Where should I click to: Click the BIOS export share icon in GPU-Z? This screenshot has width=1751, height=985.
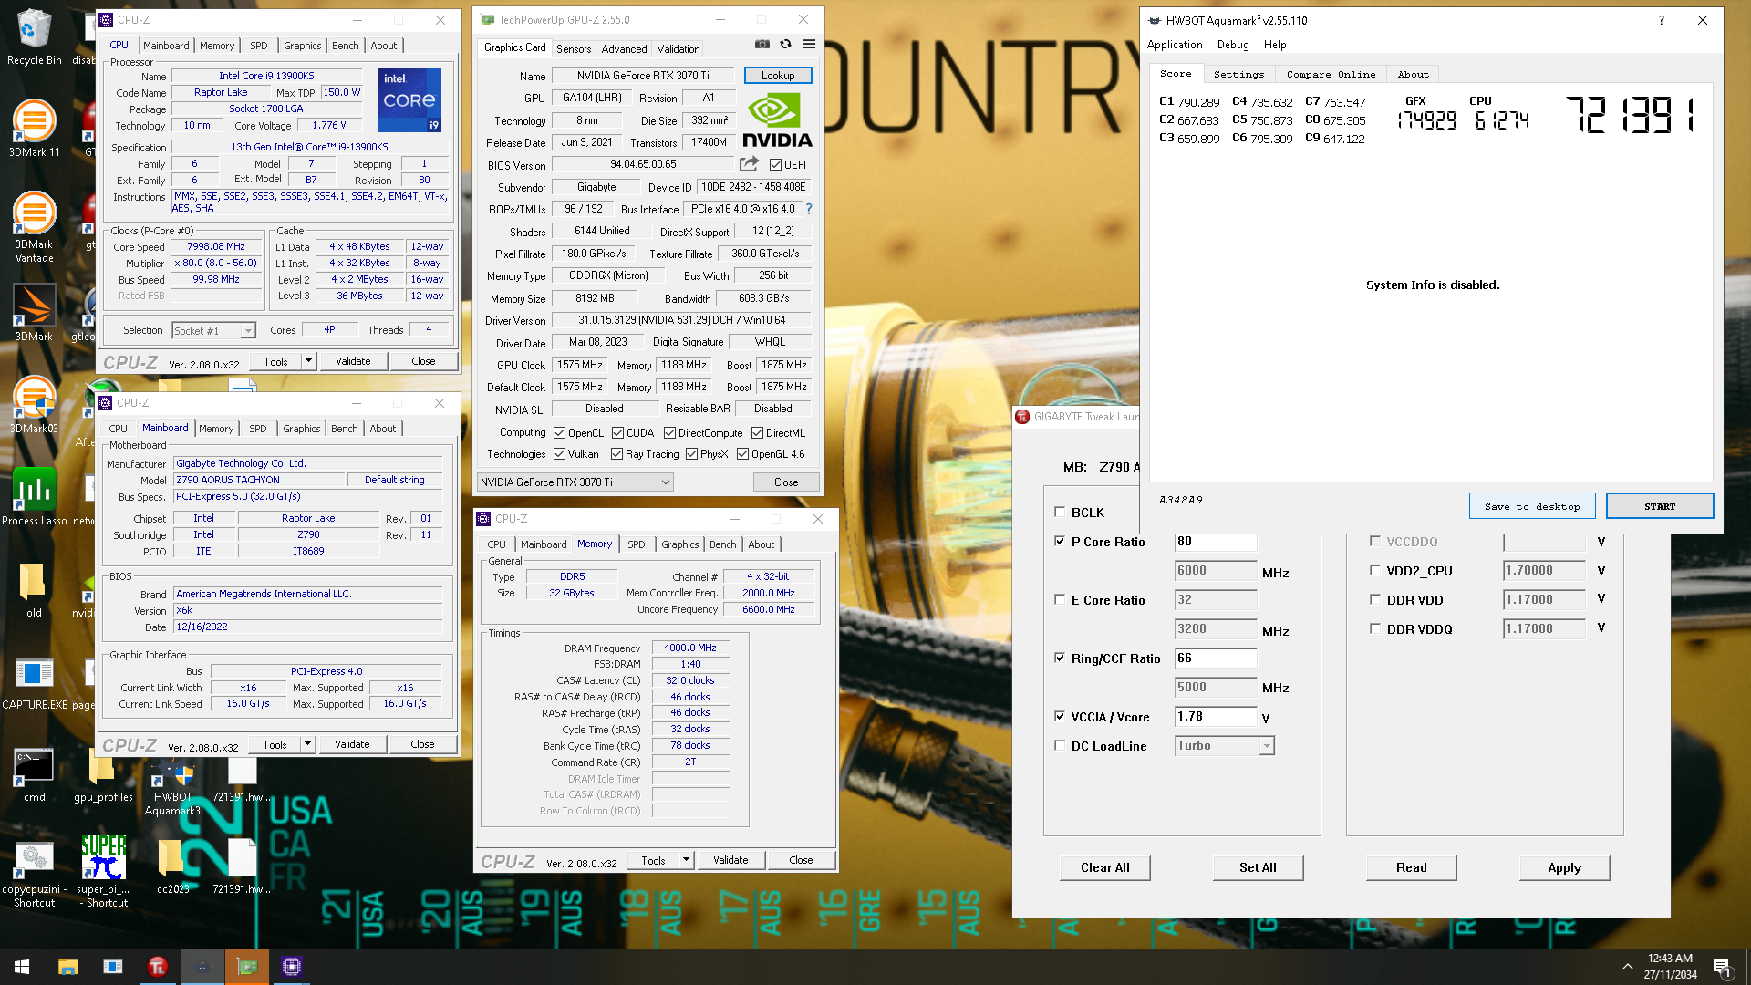click(x=749, y=164)
